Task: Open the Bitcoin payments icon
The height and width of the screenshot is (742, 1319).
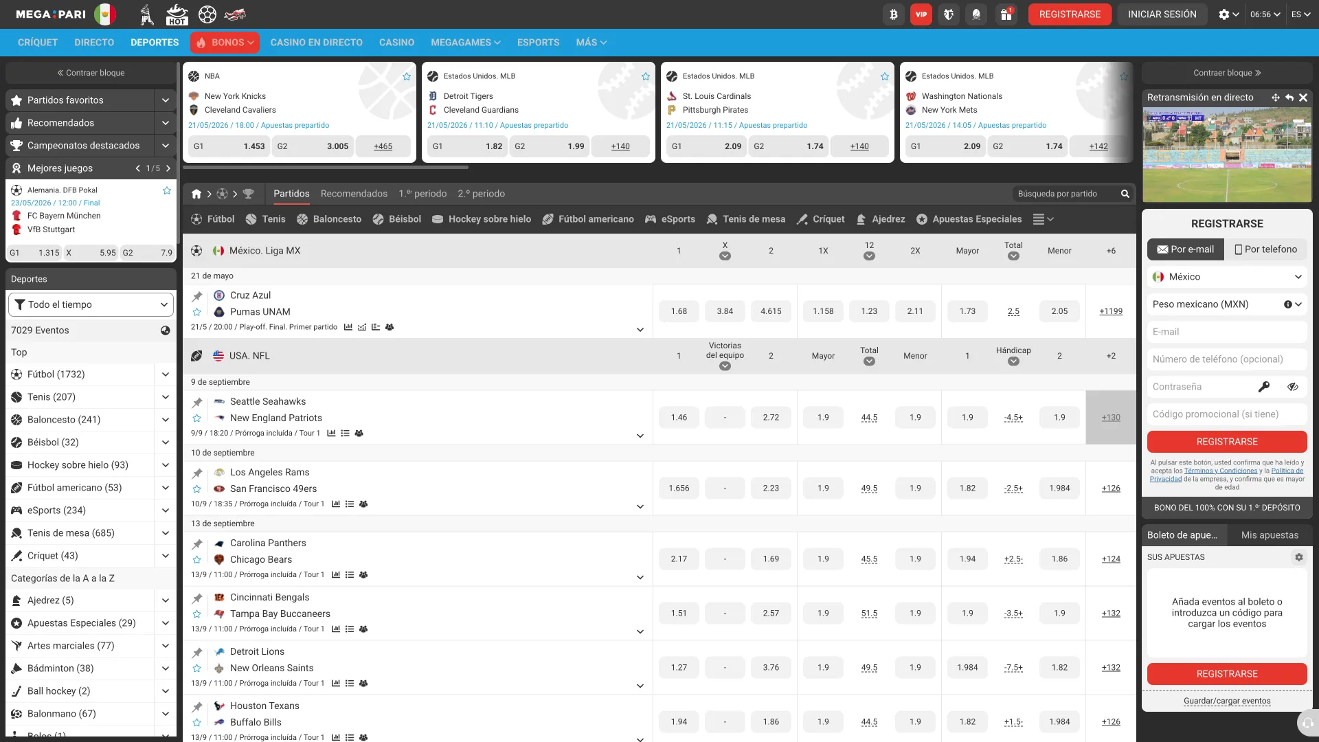Action: [x=894, y=14]
